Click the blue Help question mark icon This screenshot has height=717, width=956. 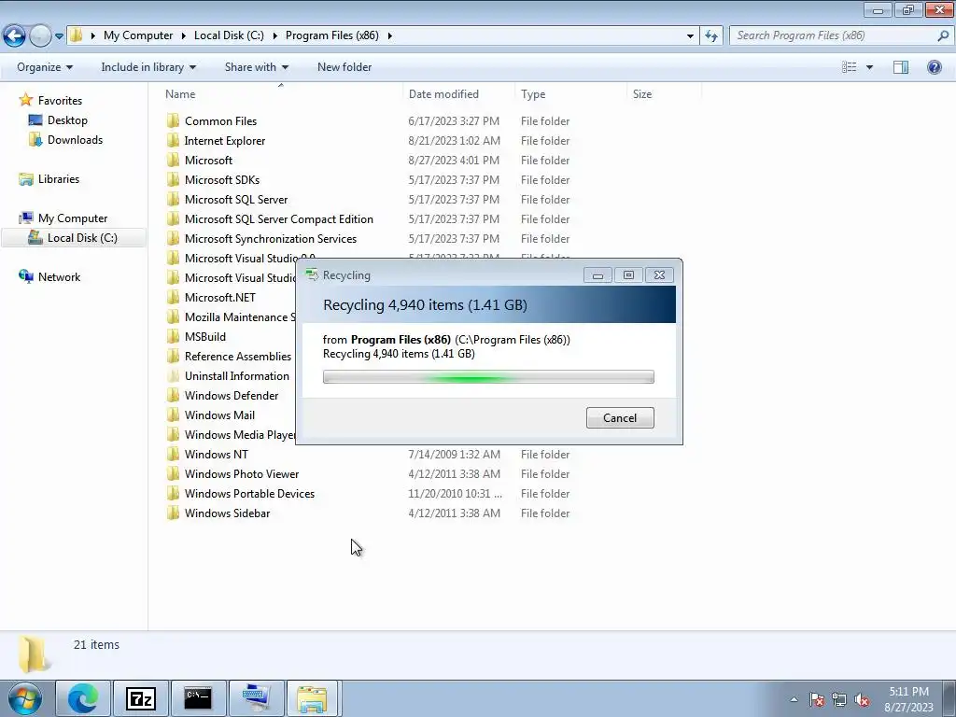[x=934, y=67]
